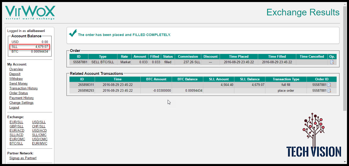The height and width of the screenshot is (166, 349).
Task: Click username alialbasseri
Action: 36,31
